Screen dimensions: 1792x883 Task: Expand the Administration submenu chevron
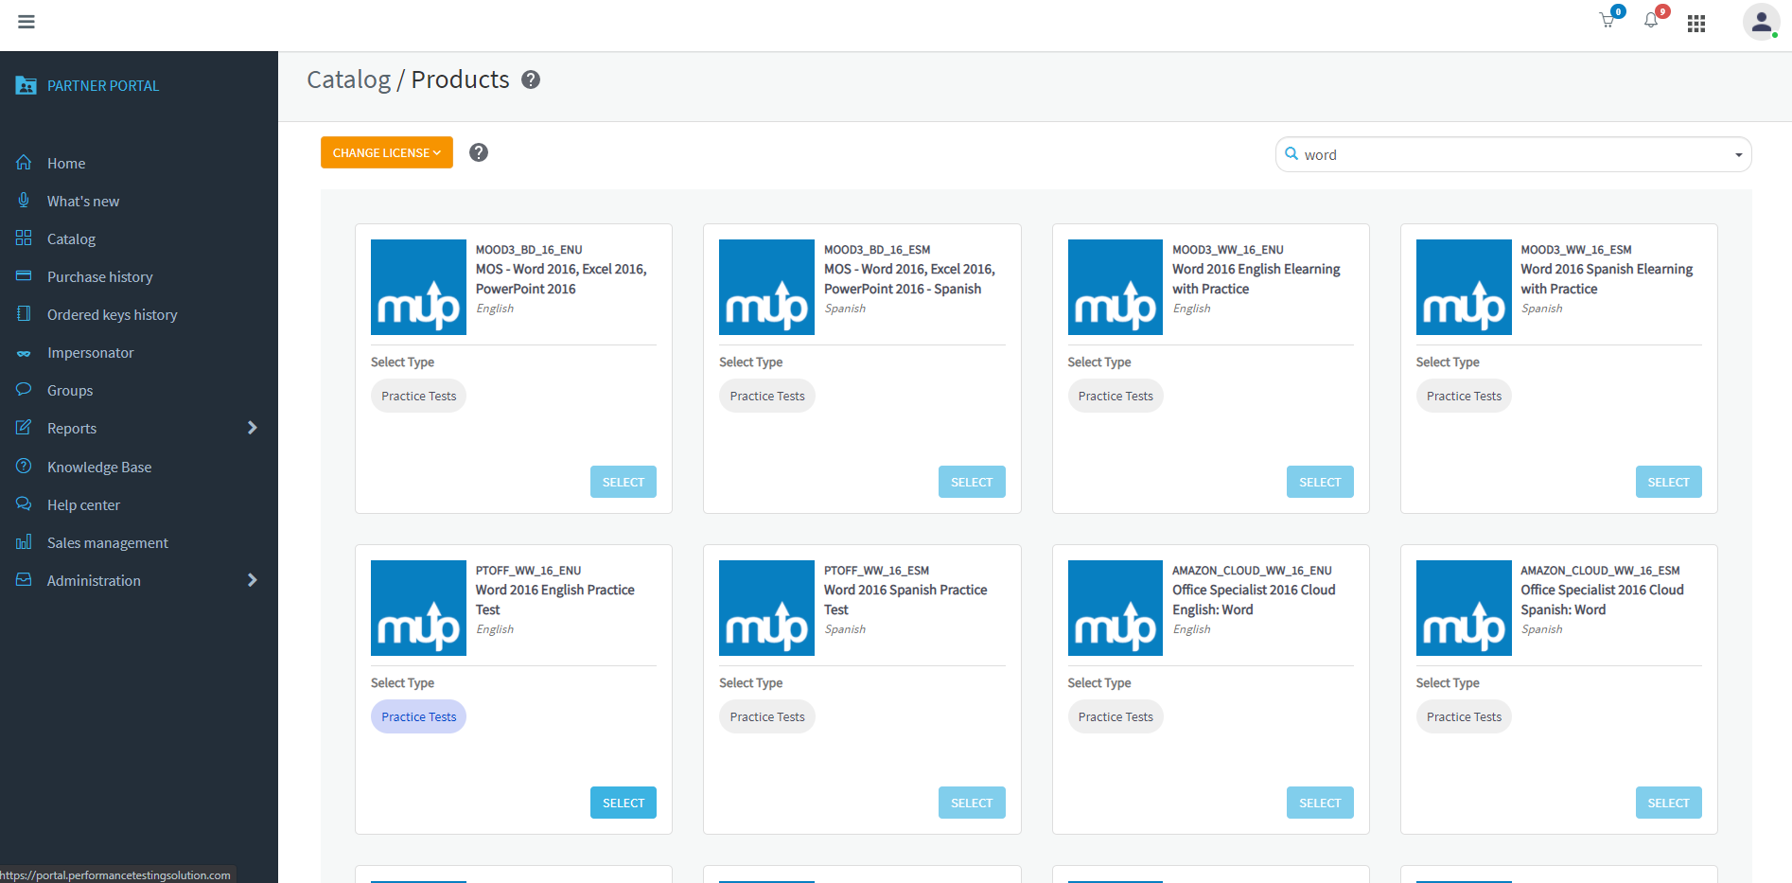pos(252,580)
